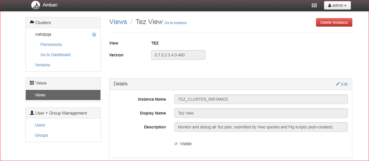The image size is (369, 161).
Task: Open the admin user dropdown
Action: (337, 6)
